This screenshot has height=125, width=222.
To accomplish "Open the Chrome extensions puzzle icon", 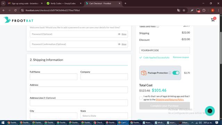I will point(204,10).
